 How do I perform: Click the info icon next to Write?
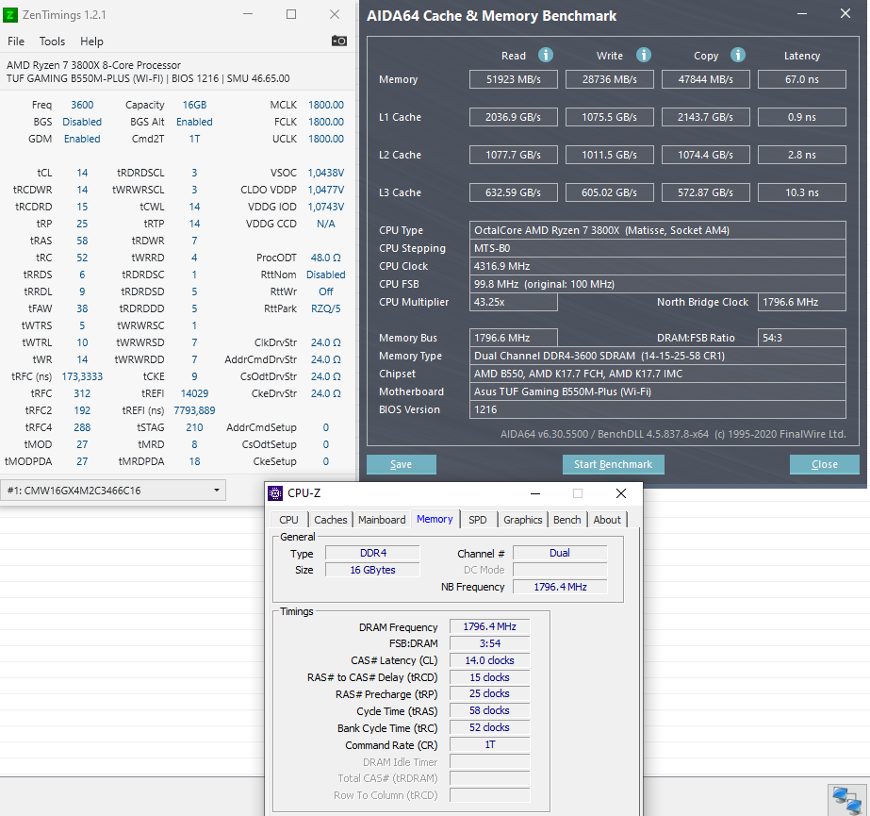pos(643,55)
